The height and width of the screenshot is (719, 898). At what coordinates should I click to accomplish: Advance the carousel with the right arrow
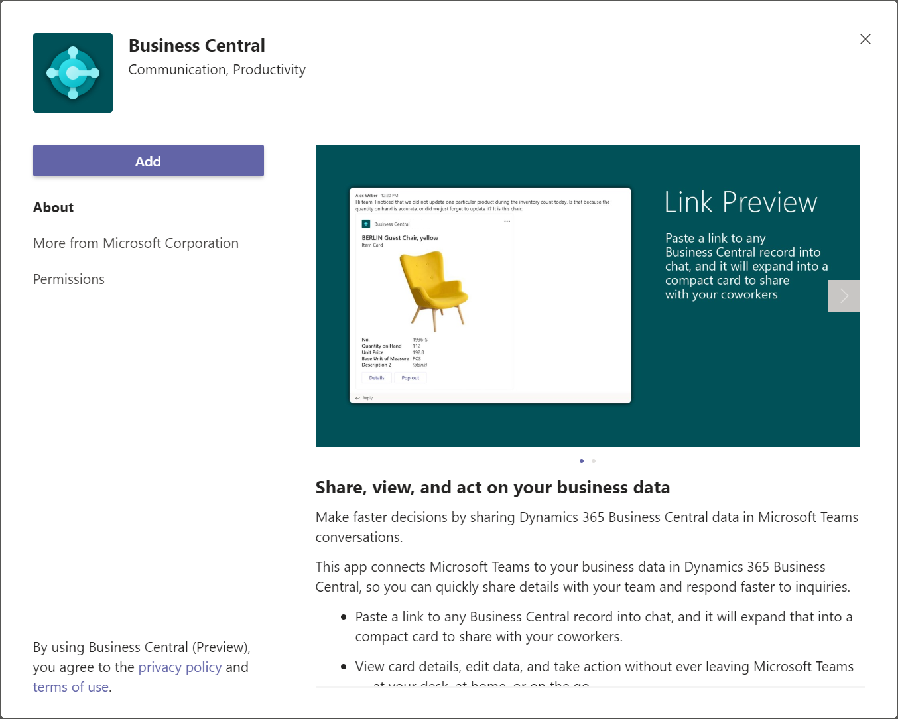click(843, 296)
